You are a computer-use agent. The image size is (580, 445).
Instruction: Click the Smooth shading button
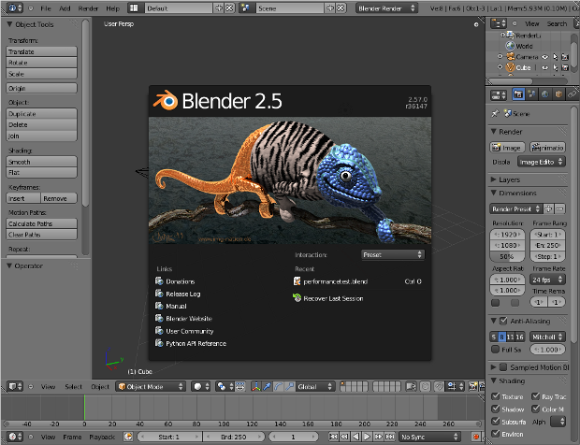point(41,162)
